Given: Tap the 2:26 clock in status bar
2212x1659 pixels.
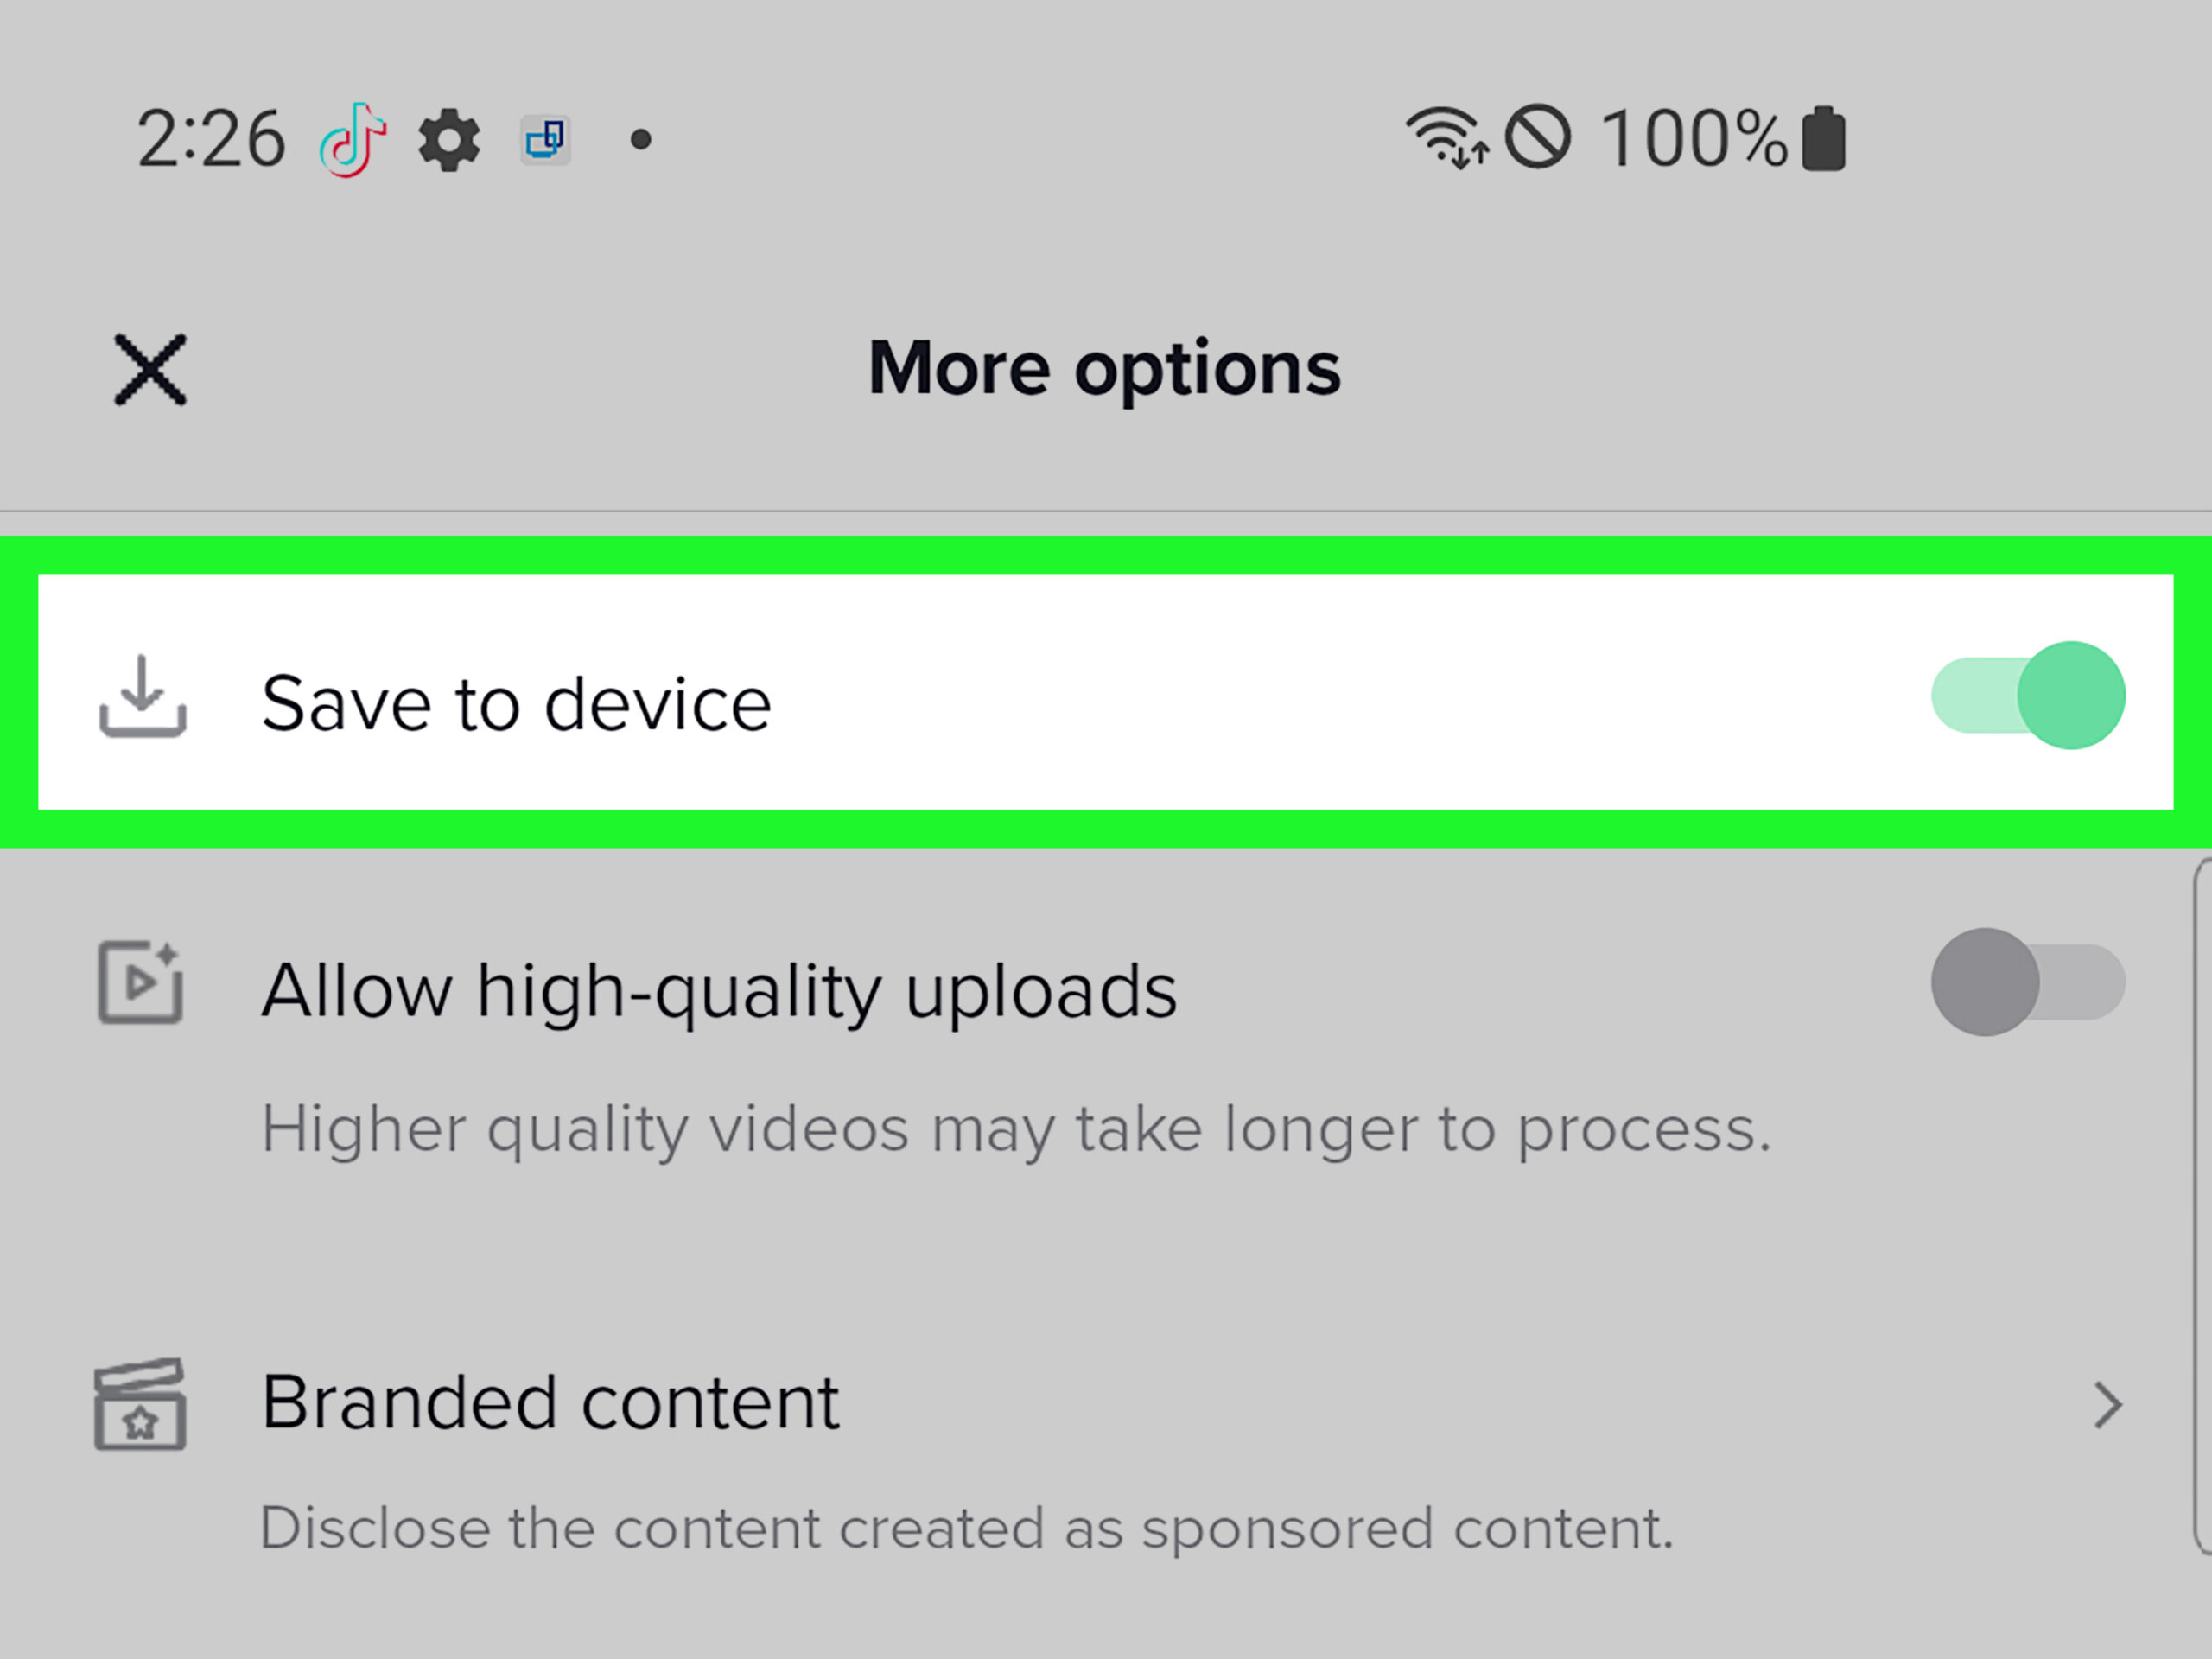Looking at the screenshot, I should click(x=211, y=139).
